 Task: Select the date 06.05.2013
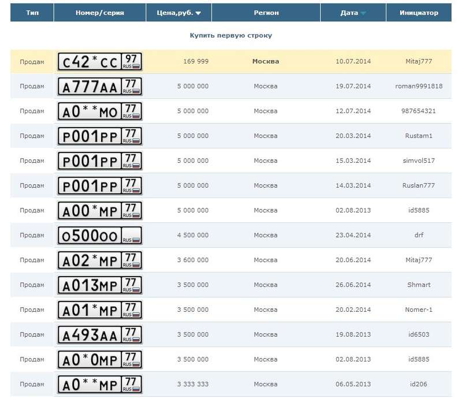(353, 384)
